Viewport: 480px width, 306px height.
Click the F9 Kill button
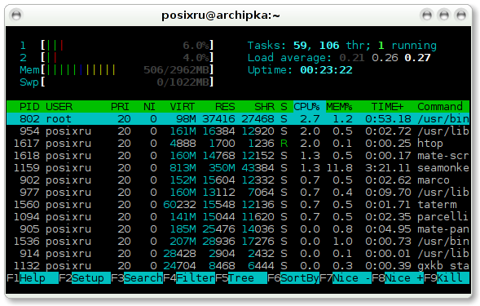447,277
